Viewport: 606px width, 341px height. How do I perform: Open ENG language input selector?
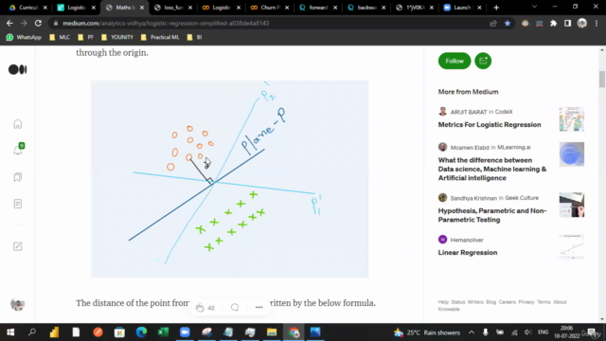(543, 332)
